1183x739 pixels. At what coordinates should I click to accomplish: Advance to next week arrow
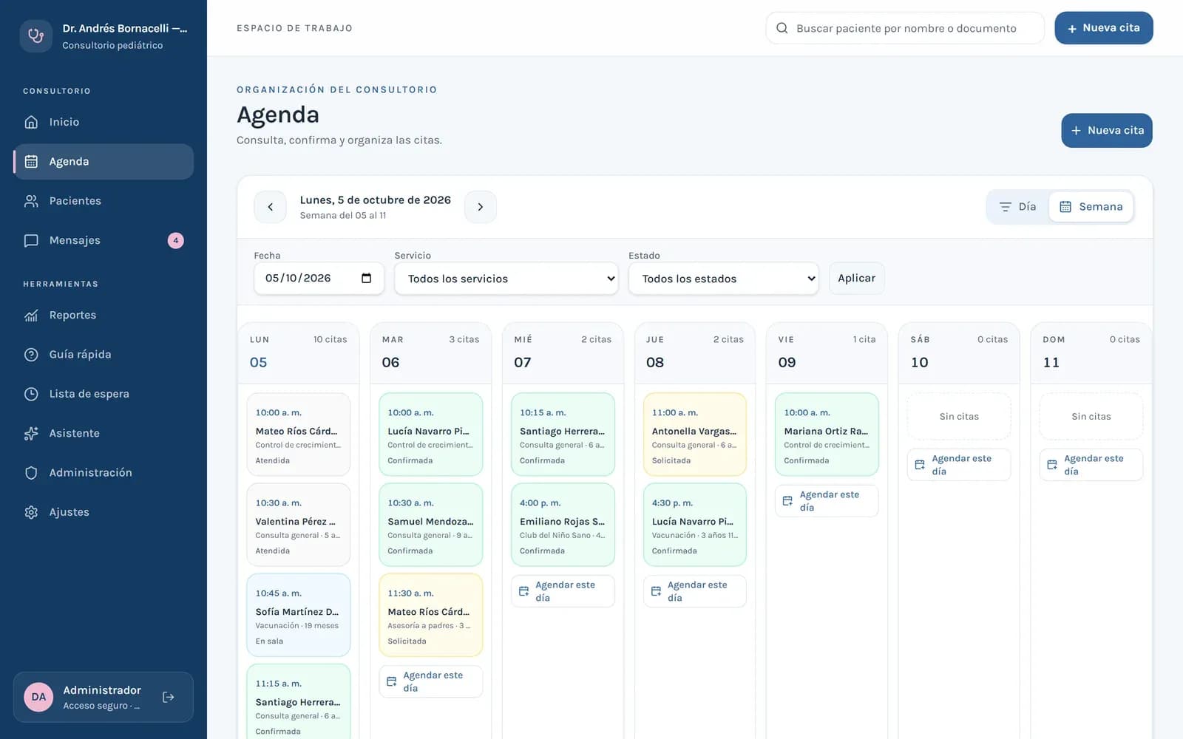(481, 207)
